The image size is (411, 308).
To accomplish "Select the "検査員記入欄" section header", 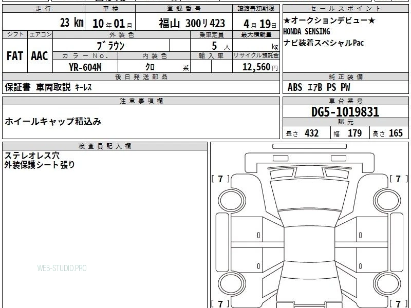I will coord(105,146).
